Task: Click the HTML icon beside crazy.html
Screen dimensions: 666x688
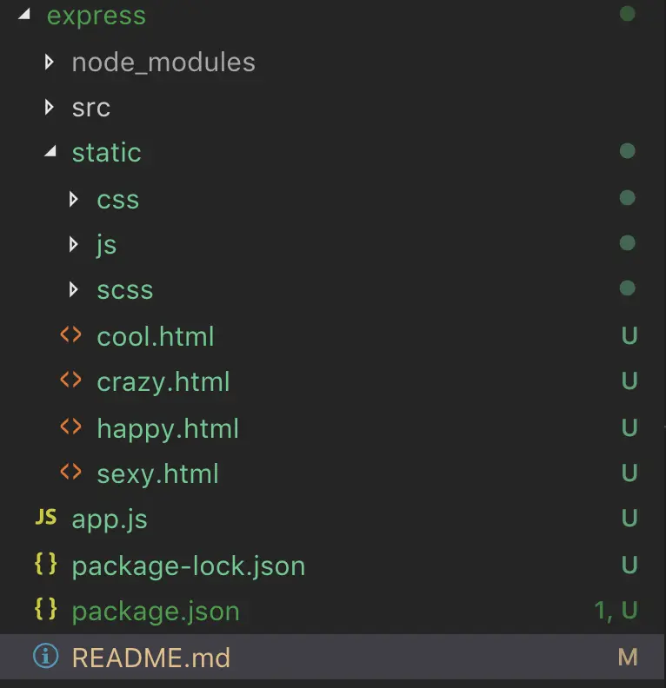Action: click(70, 380)
